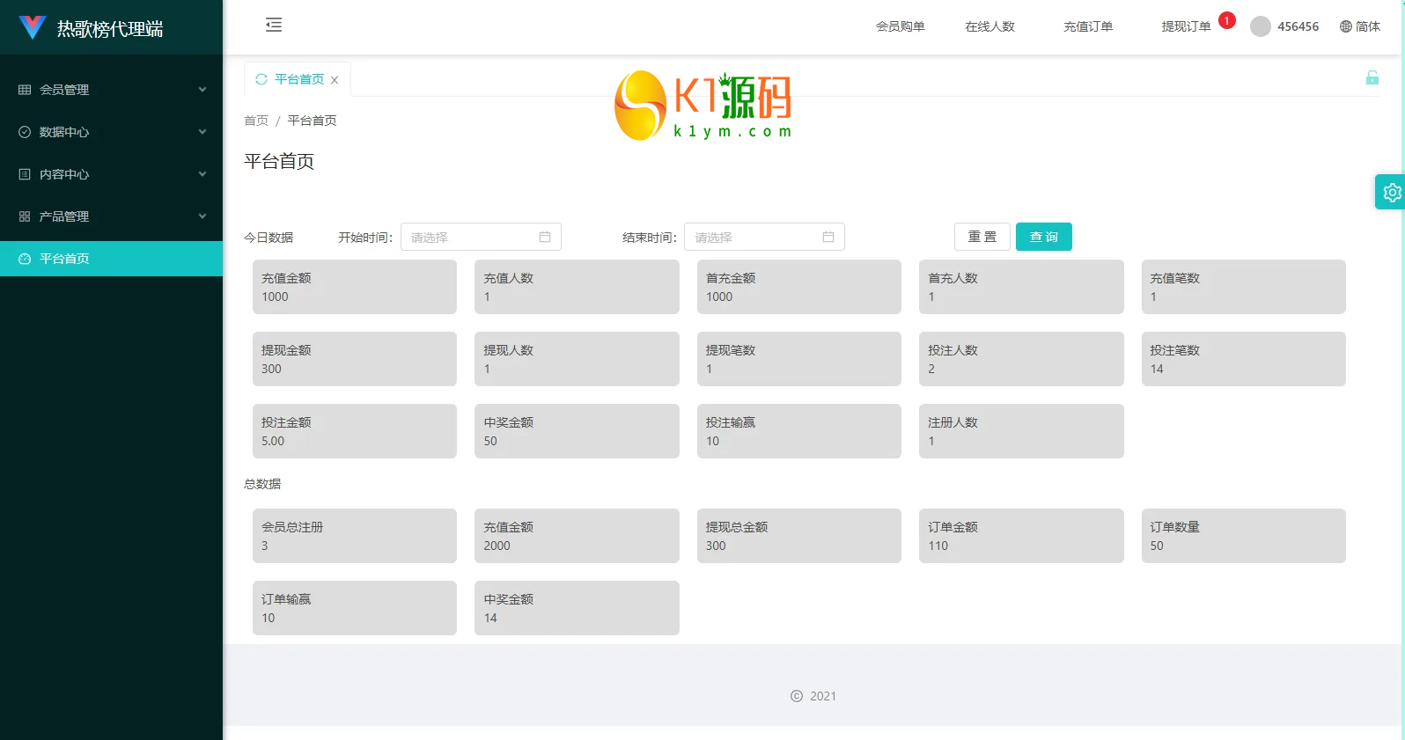The width and height of the screenshot is (1405, 740).
Task: Collapse the sidebar with the fold icon
Action: [274, 25]
